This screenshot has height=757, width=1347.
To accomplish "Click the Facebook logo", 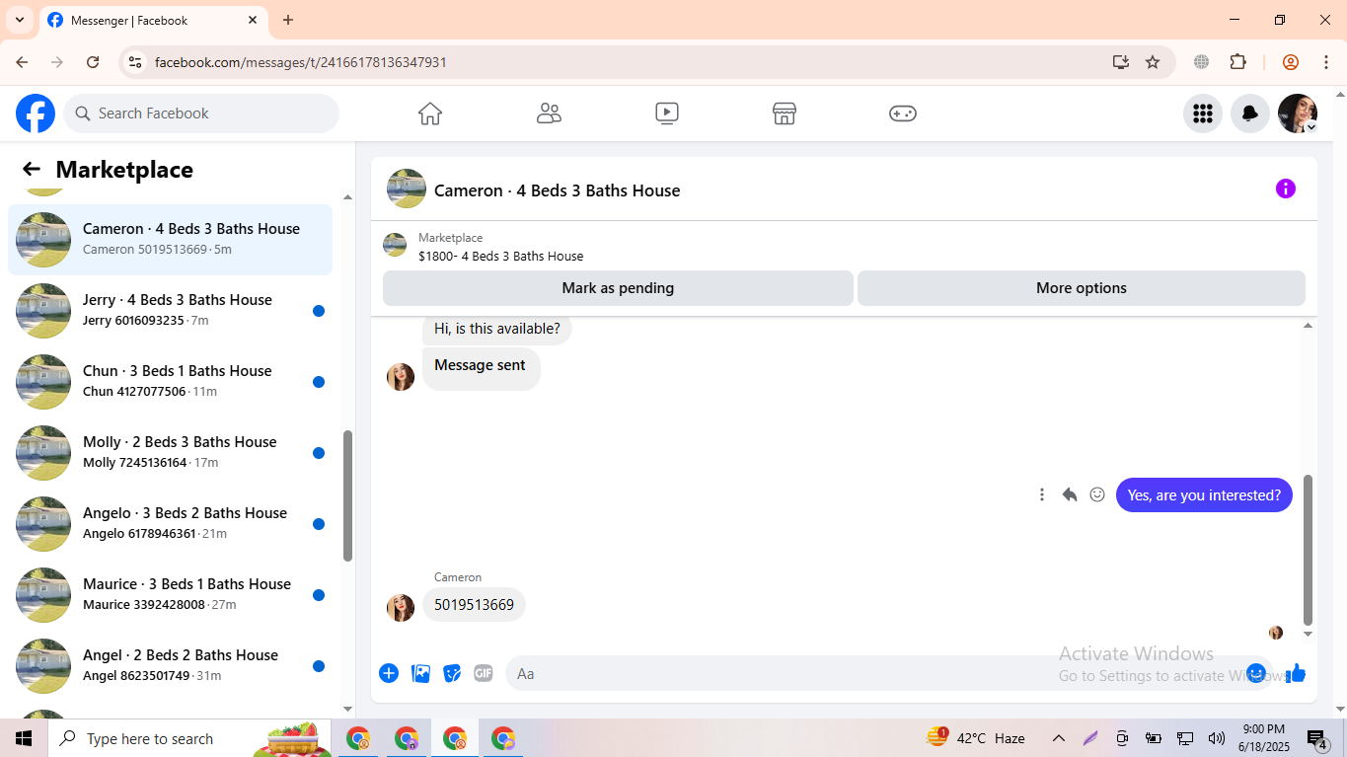I will click(x=36, y=114).
